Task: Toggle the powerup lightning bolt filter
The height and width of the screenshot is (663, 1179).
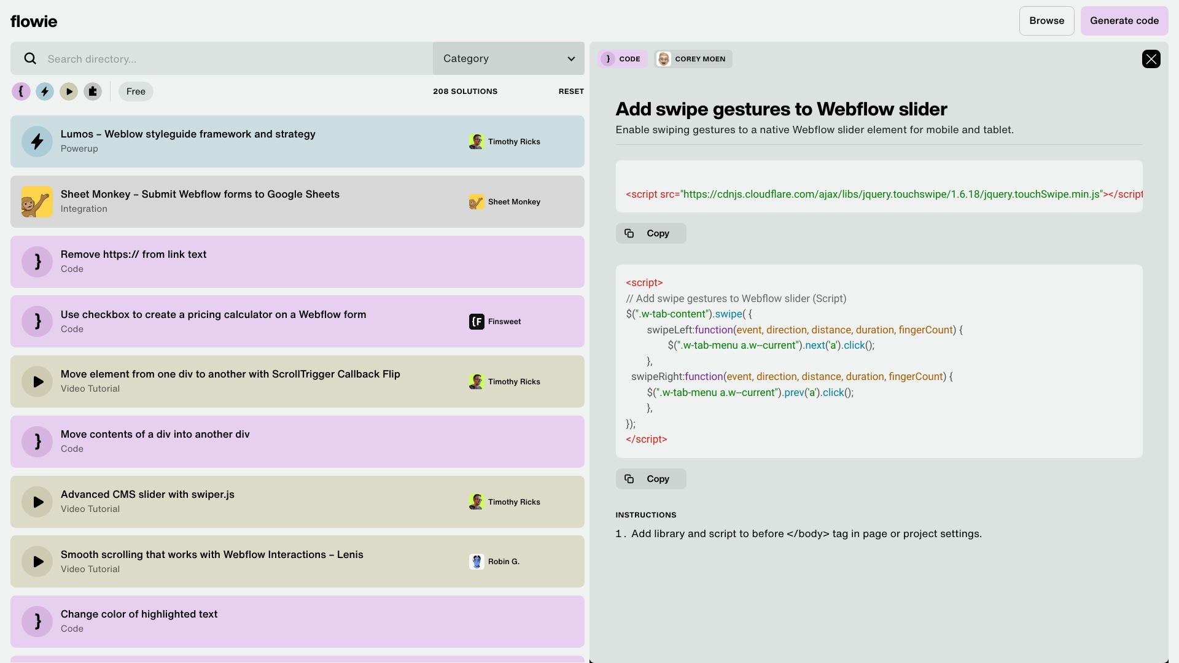Action: (x=45, y=91)
